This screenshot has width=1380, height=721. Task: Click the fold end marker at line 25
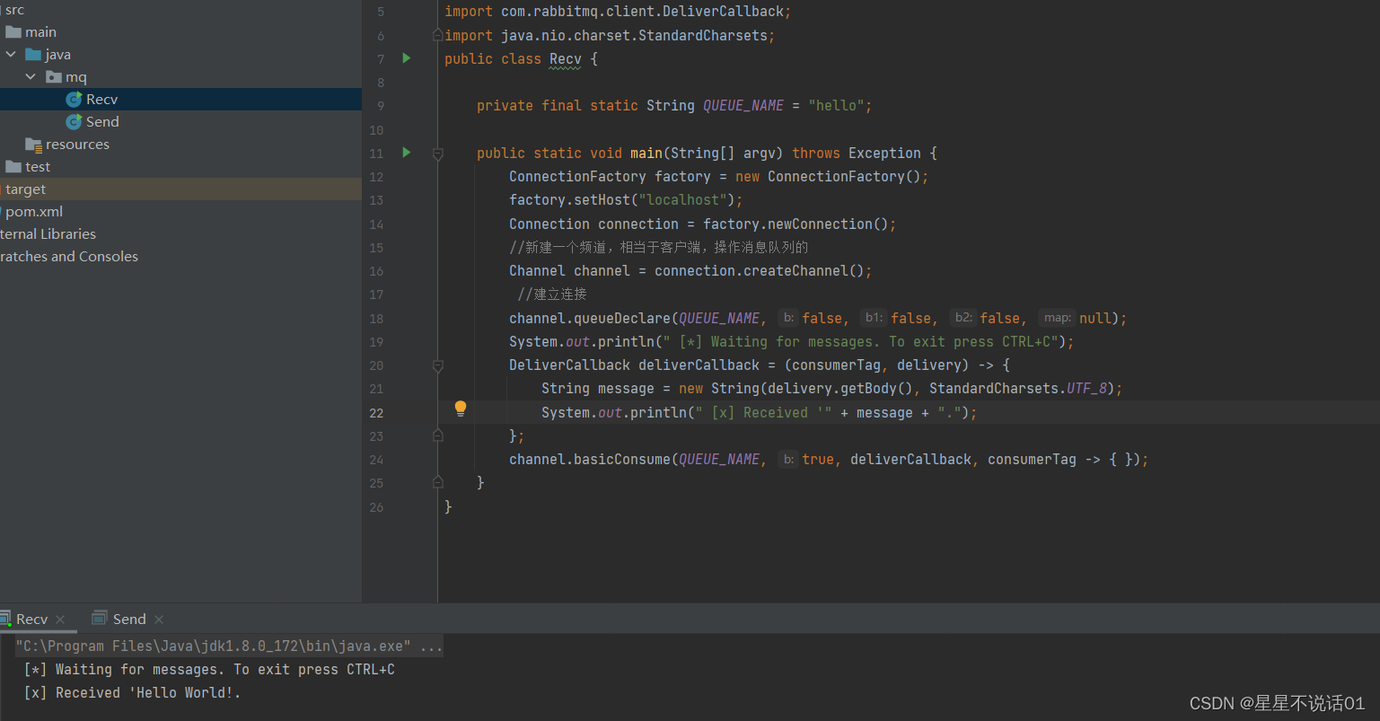click(x=438, y=482)
